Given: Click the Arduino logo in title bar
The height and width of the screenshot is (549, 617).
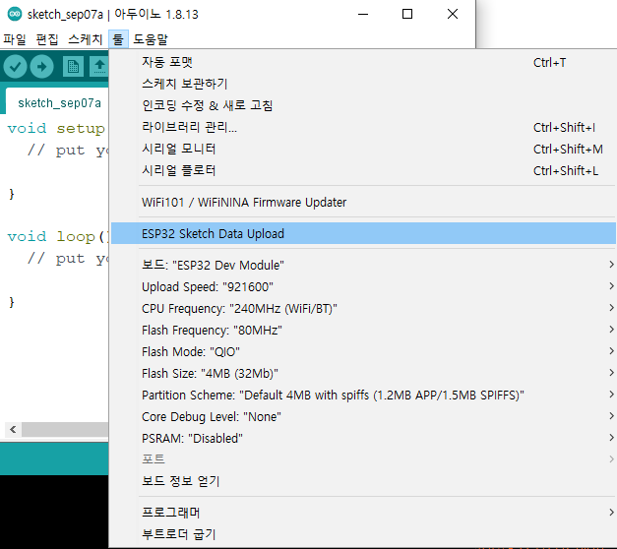Looking at the screenshot, I should tap(15, 14).
